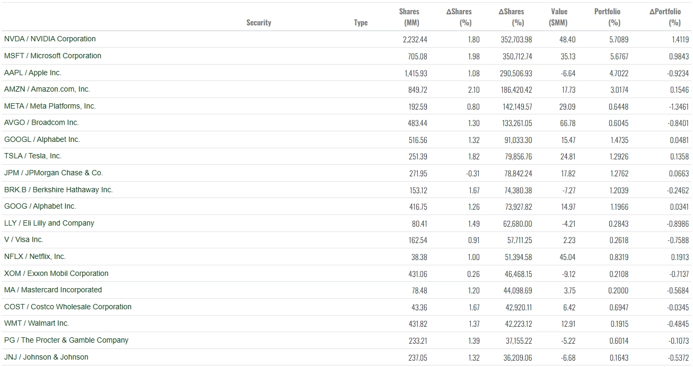Click Netflix's value cell 45.04
The width and height of the screenshot is (693, 367).
click(567, 257)
